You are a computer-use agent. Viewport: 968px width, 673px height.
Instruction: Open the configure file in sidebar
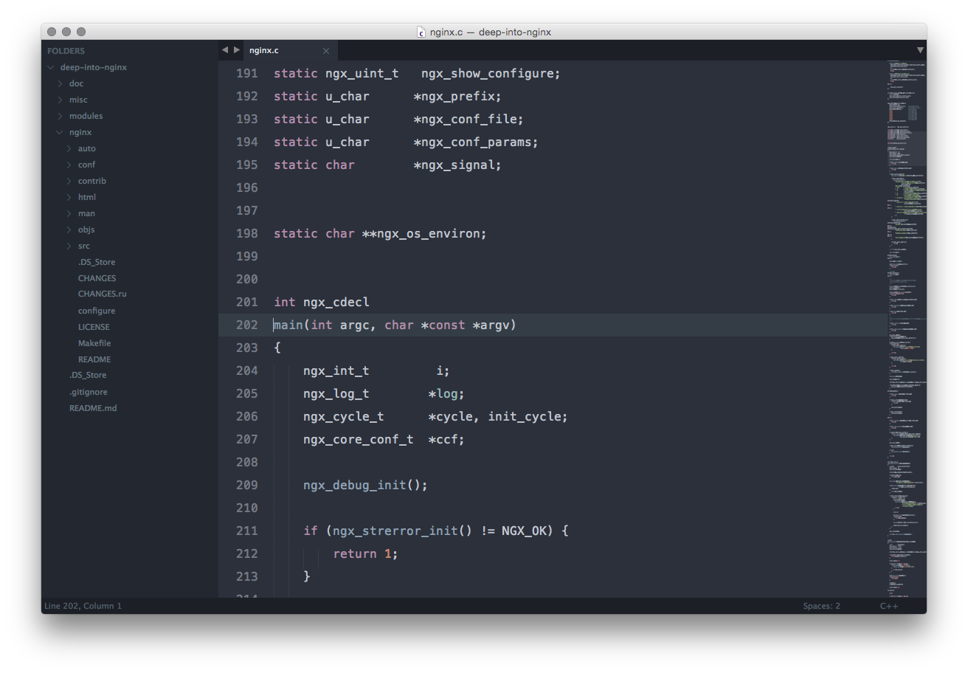(x=97, y=311)
